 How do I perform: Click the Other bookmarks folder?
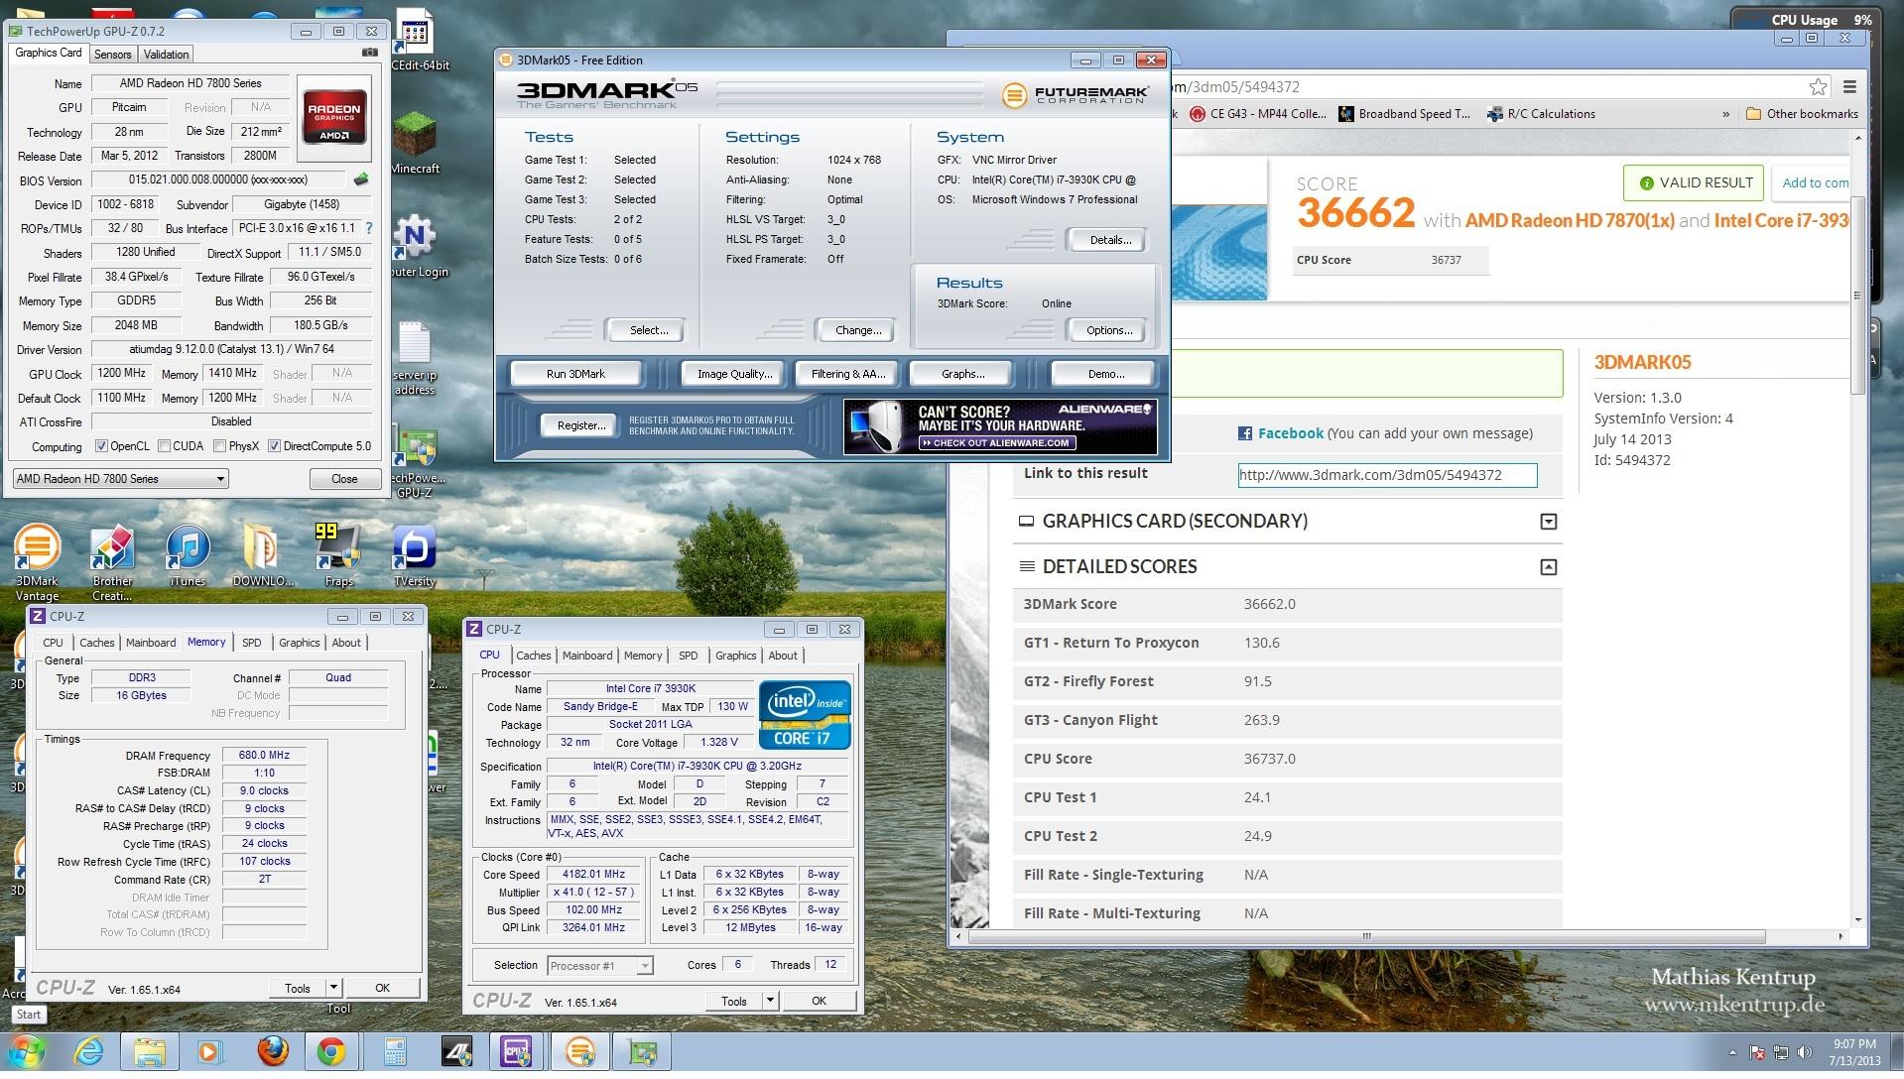1802,114
